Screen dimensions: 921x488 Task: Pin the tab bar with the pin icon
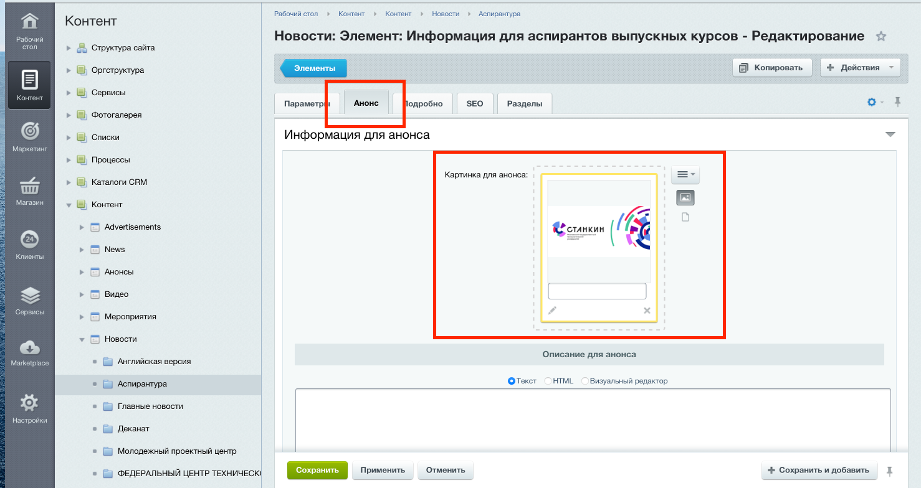click(x=897, y=102)
